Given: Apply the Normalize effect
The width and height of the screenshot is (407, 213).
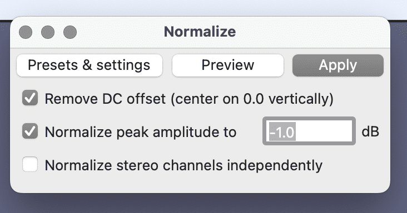Looking at the screenshot, I should click(338, 65).
